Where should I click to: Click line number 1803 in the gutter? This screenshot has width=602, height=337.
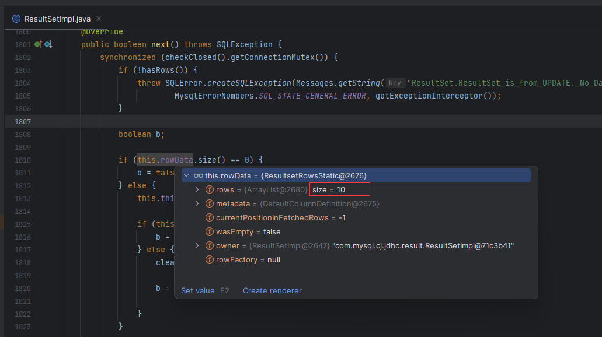[23, 71]
